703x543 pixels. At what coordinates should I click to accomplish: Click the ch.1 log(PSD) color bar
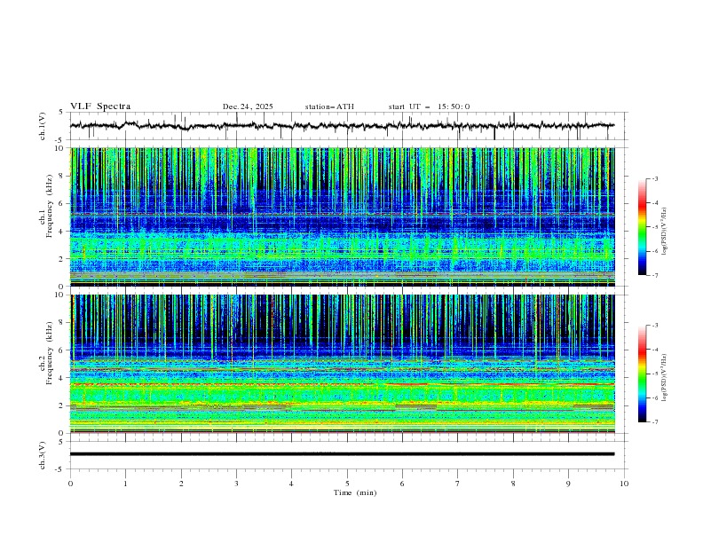coord(642,226)
